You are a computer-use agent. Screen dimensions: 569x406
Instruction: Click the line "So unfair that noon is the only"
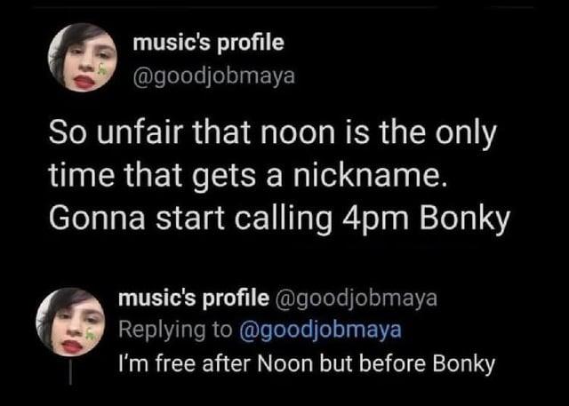[x=270, y=135]
